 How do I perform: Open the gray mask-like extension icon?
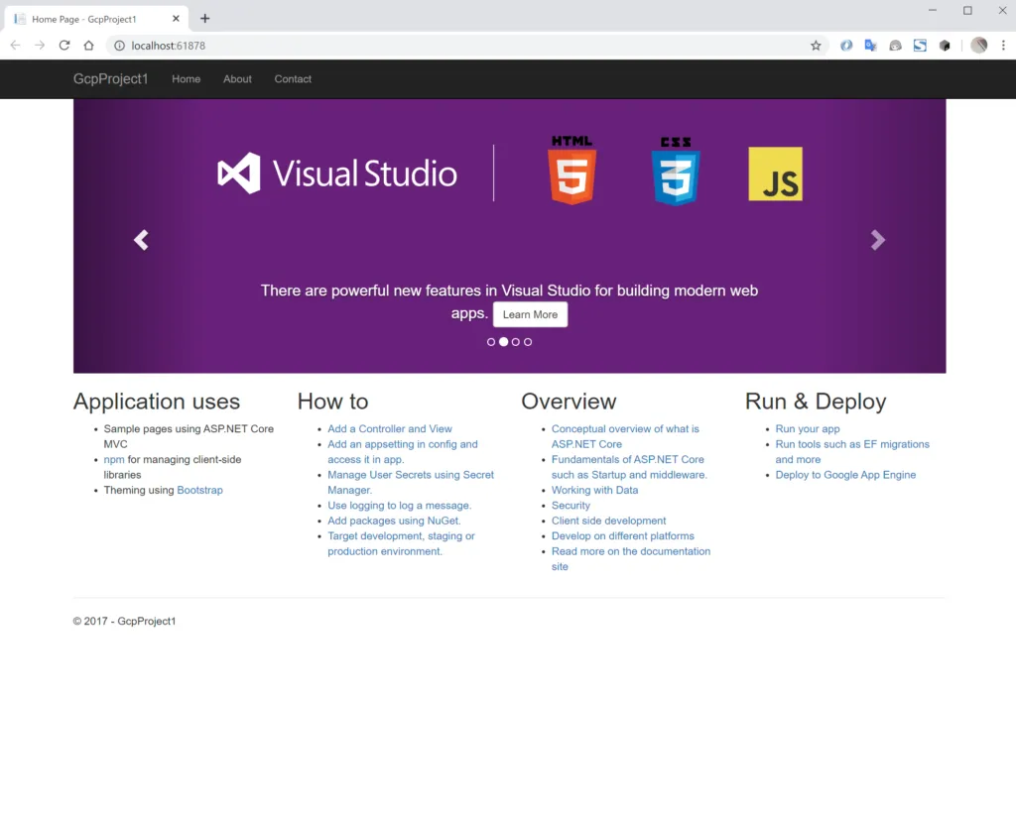click(895, 46)
